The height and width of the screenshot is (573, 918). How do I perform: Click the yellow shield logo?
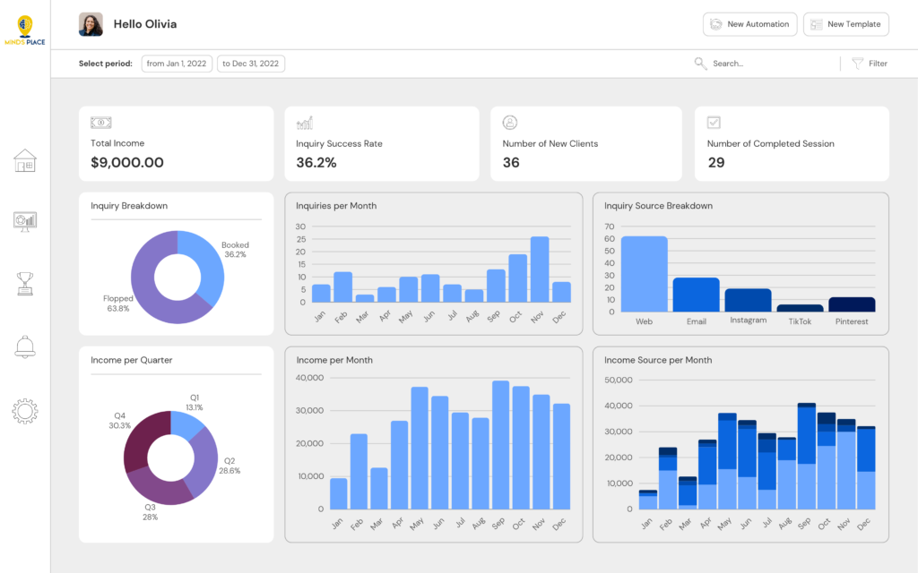coord(25,24)
